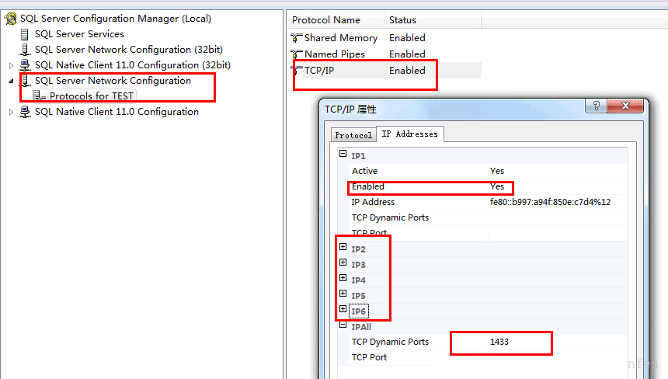Click the Shared Memory protocol icon
Image resolution: width=668 pixels, height=379 pixels.
tap(297, 38)
